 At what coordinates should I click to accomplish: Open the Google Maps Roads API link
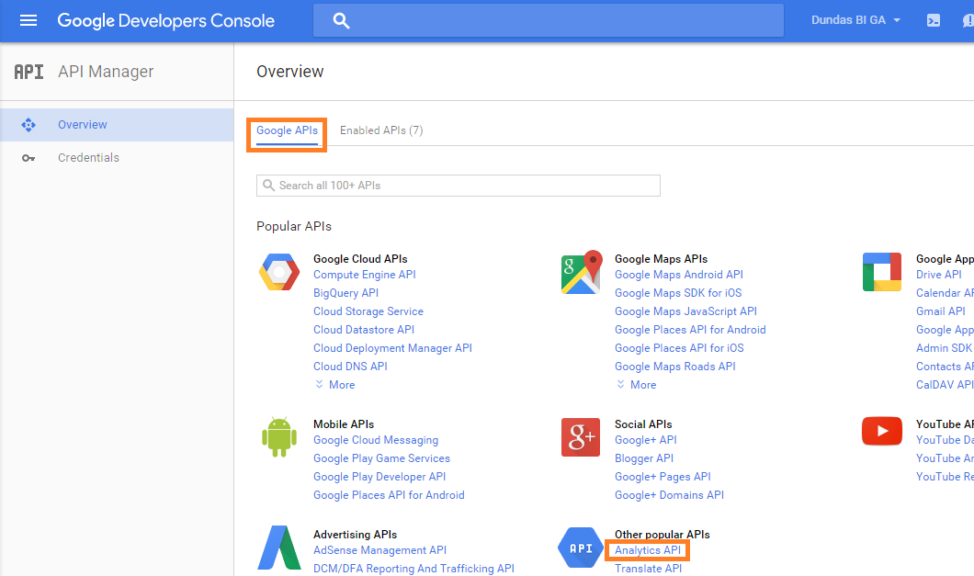(675, 366)
